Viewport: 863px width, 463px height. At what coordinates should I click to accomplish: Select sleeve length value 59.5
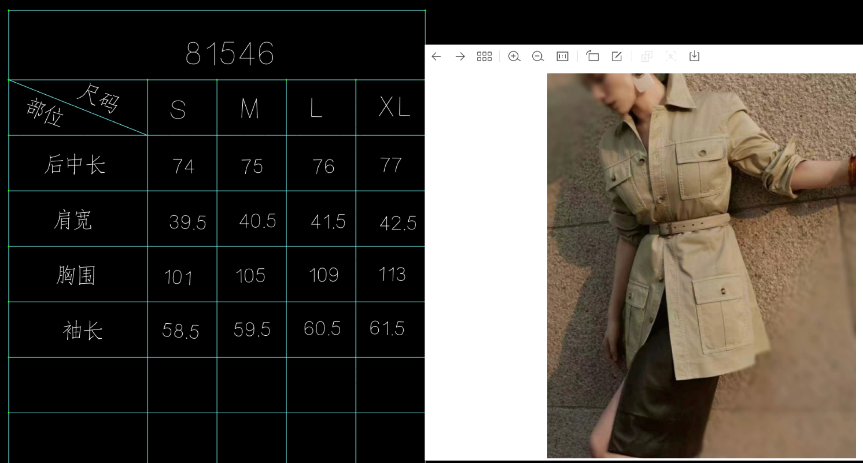(252, 330)
